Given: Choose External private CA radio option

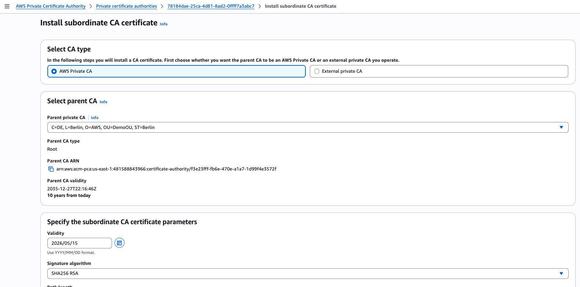Looking at the screenshot, I should click(x=317, y=71).
